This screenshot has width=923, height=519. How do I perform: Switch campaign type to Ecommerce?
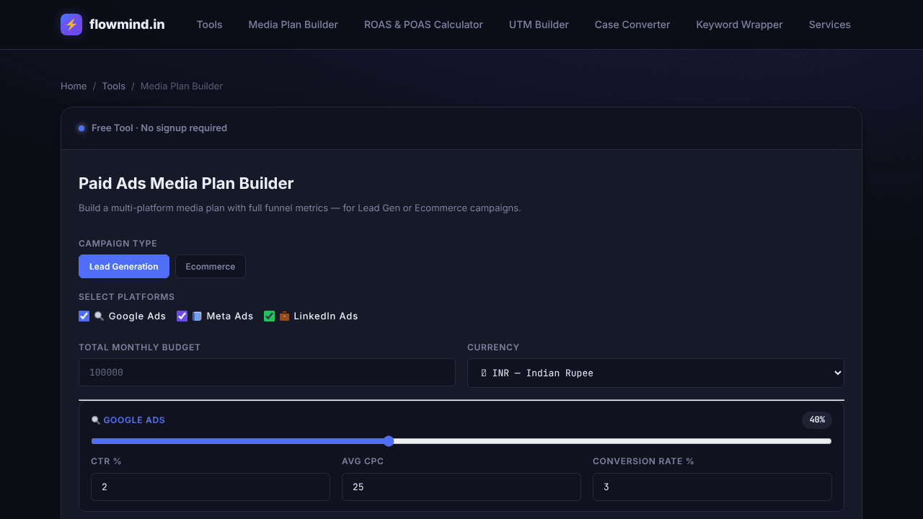(x=211, y=266)
